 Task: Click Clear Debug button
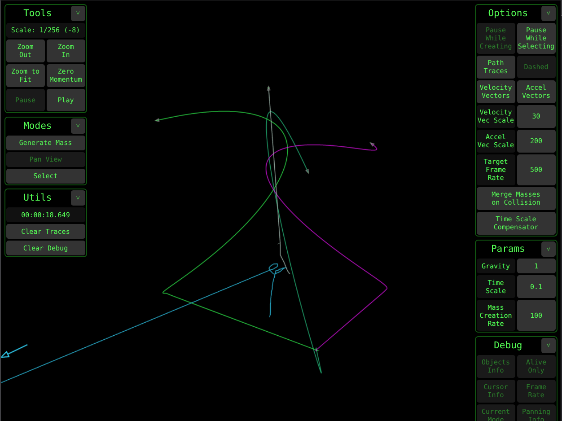point(46,248)
